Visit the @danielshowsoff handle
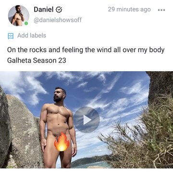 [x=58, y=20]
